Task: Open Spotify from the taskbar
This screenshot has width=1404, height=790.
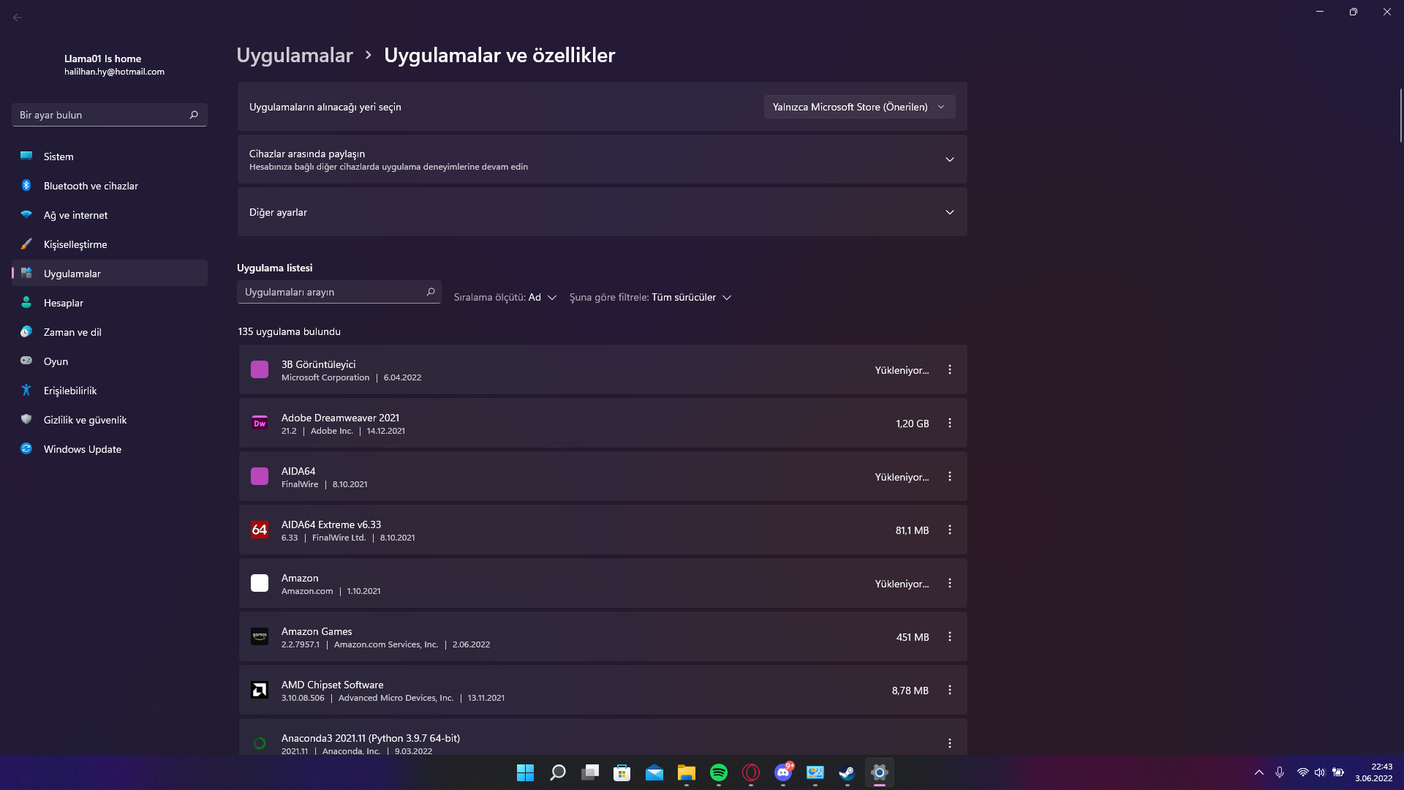Action: click(718, 772)
